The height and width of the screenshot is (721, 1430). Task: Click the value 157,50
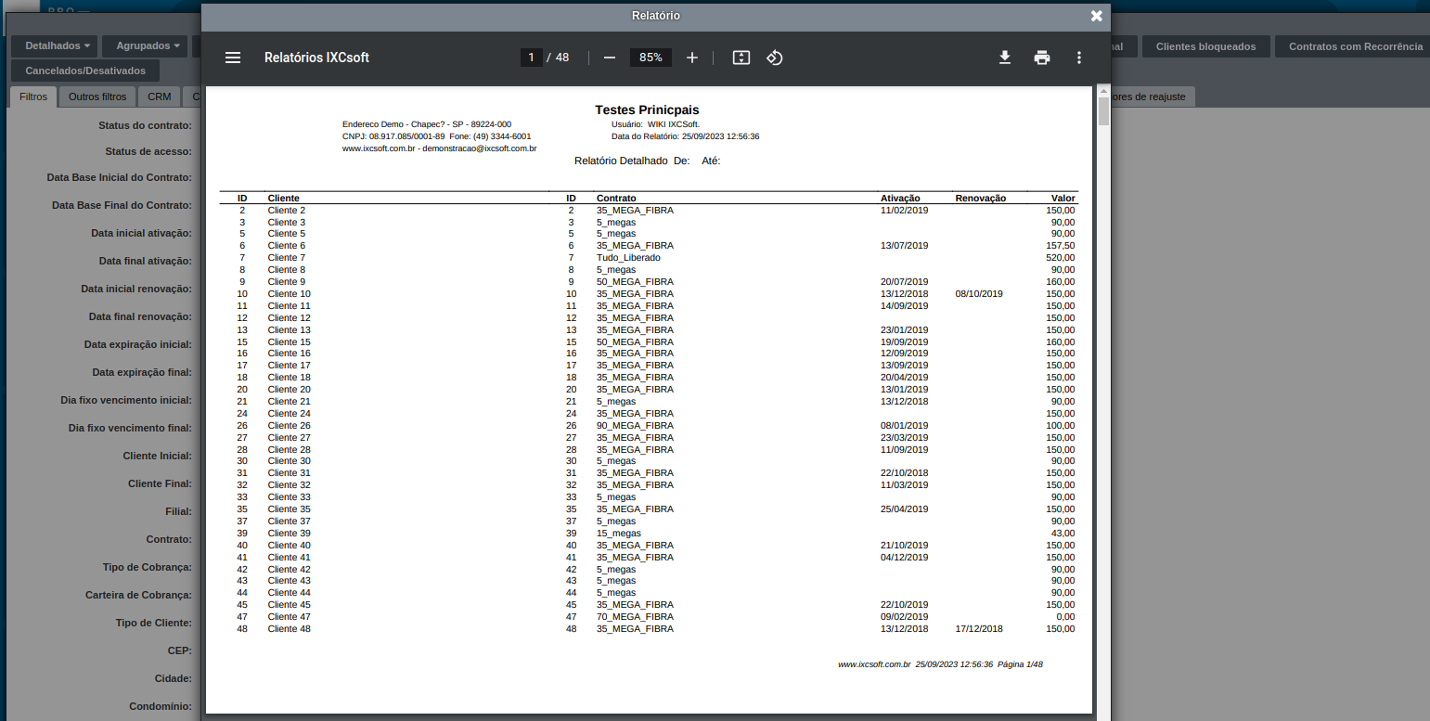1061,246
